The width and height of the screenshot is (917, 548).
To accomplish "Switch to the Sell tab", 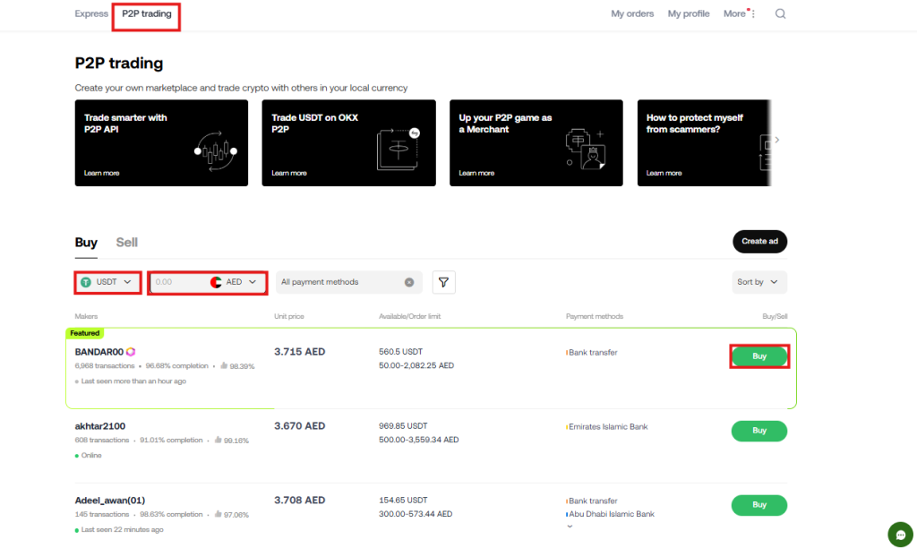I will [126, 243].
